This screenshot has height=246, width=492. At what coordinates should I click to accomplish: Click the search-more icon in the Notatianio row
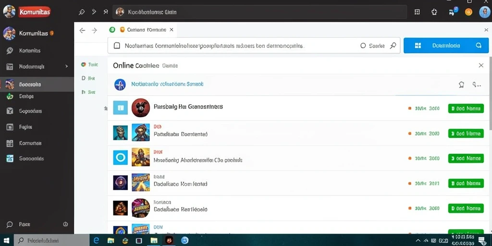(477, 85)
